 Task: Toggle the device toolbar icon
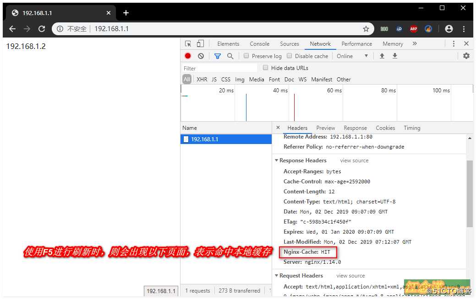[200, 43]
